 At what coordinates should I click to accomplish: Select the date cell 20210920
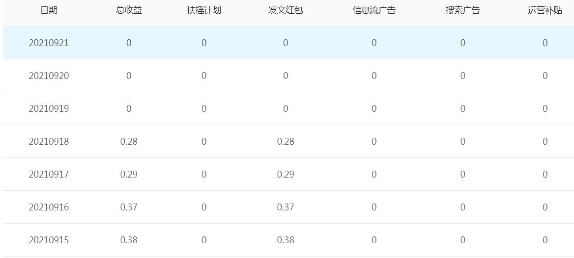49,76
